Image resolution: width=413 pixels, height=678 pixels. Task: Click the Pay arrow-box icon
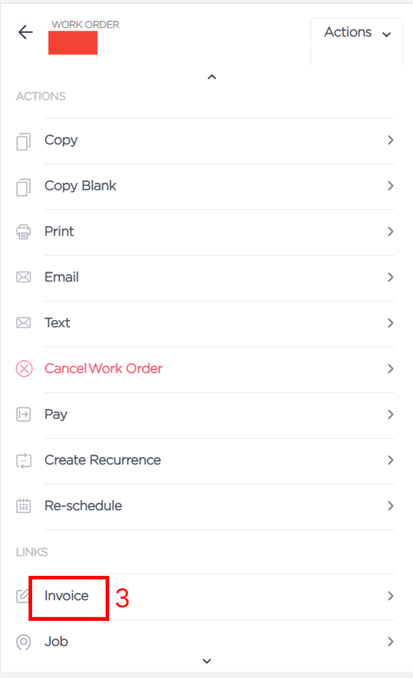click(x=24, y=414)
